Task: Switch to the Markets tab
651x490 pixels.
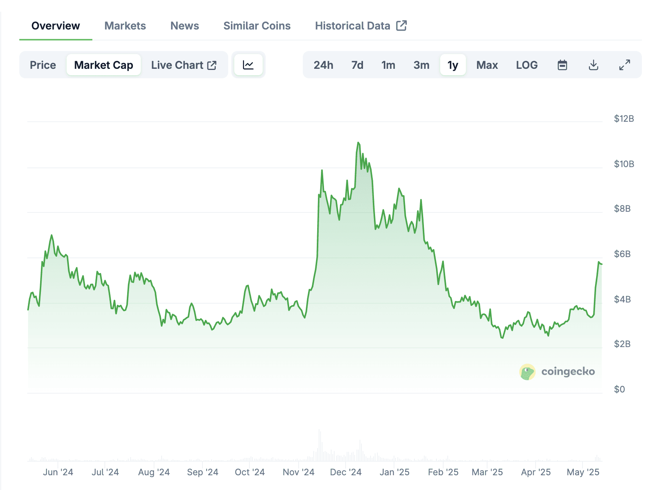Action: (125, 26)
